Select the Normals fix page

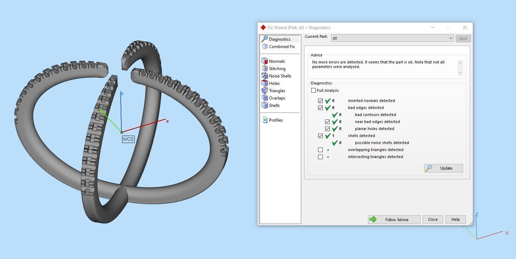(274, 61)
